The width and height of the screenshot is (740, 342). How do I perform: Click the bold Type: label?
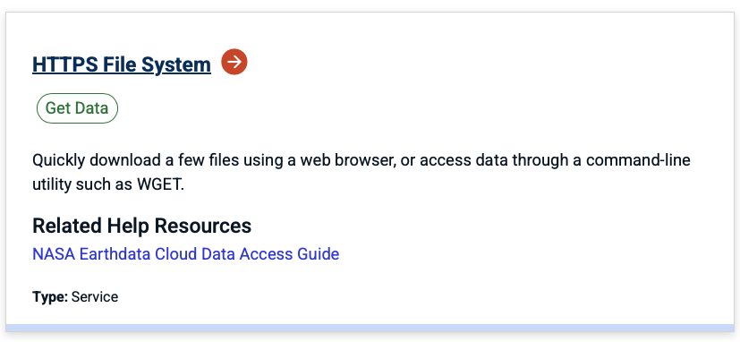click(x=50, y=297)
